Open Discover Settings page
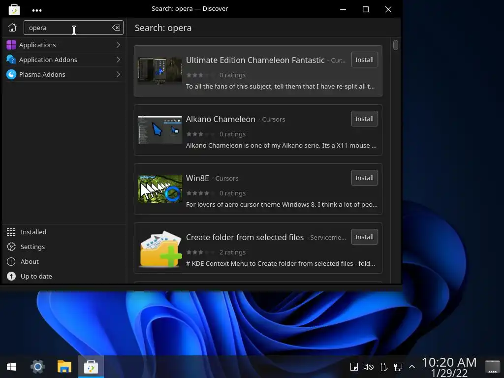 [64, 247]
